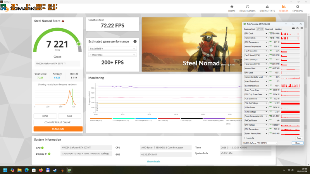The image size is (310, 174).
Task: Switch to GPU-Z Advanced tab
Action: coord(269,29)
